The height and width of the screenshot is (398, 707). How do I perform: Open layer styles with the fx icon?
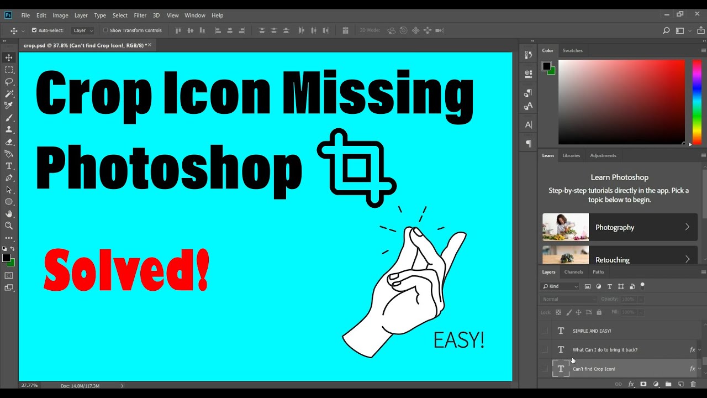coord(631,384)
